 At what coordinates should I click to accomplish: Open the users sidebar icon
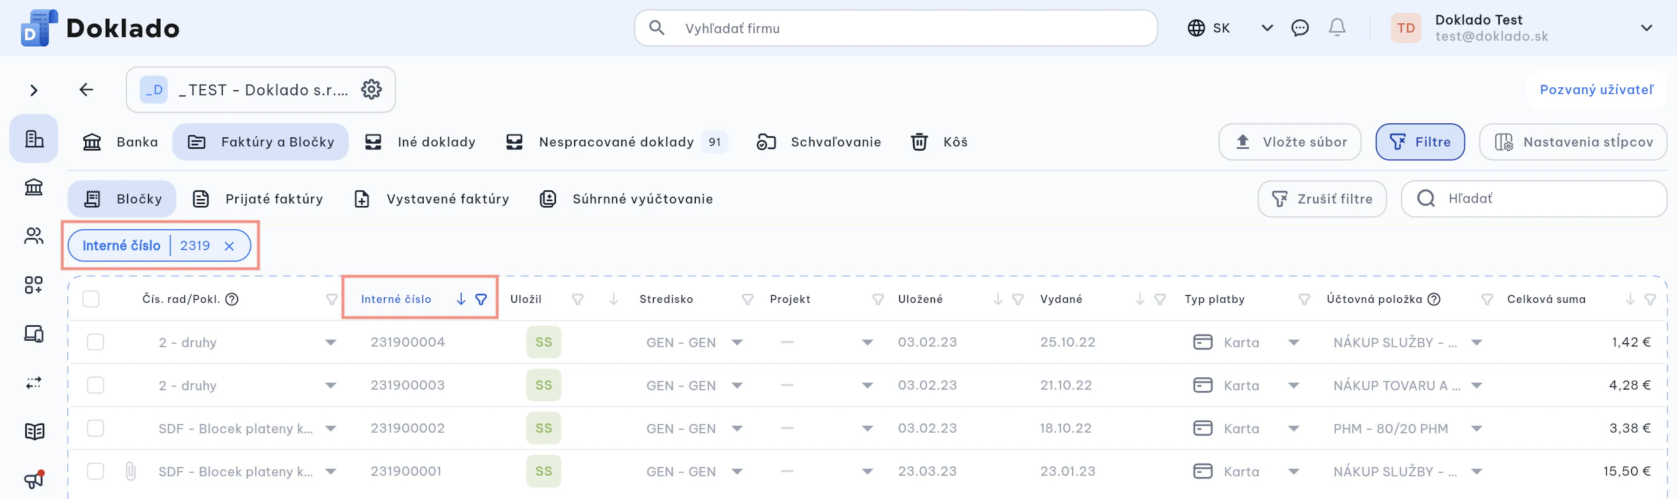tap(34, 236)
